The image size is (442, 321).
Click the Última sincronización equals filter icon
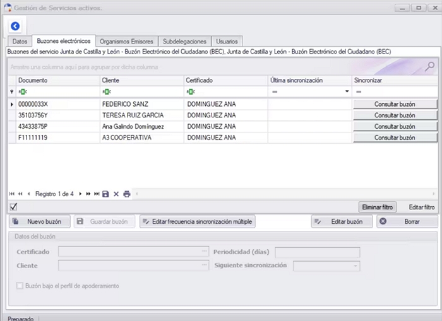(275, 91)
